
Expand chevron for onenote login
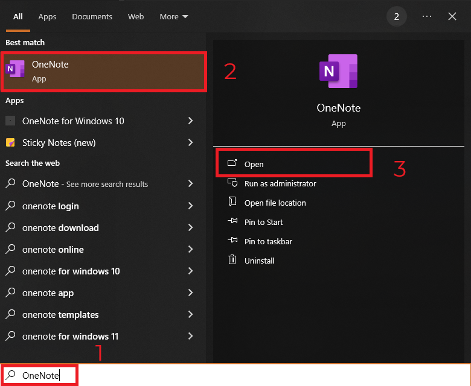click(190, 206)
